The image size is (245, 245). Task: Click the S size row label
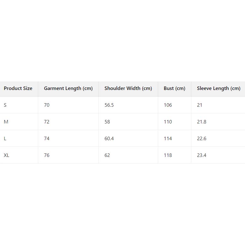[x=5, y=105]
